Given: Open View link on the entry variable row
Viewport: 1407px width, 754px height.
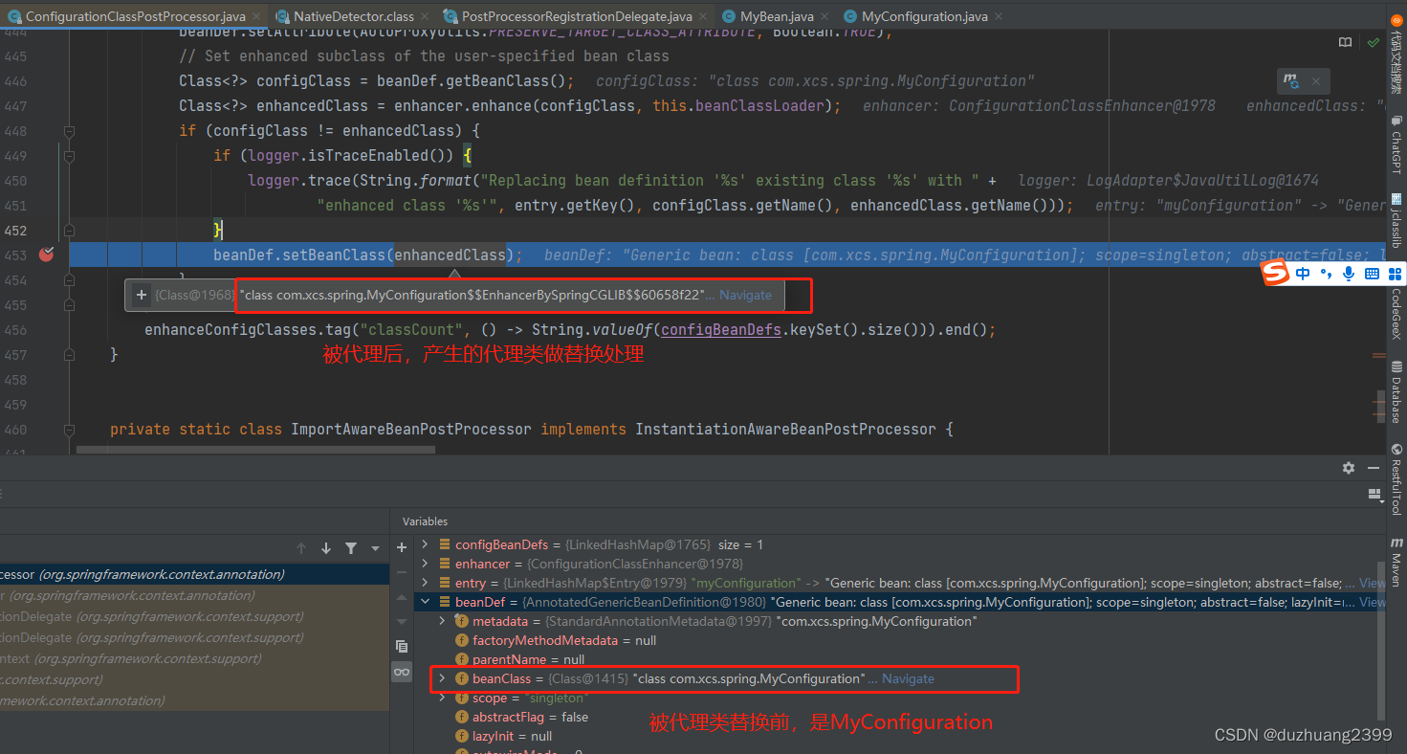Looking at the screenshot, I should [x=1373, y=583].
